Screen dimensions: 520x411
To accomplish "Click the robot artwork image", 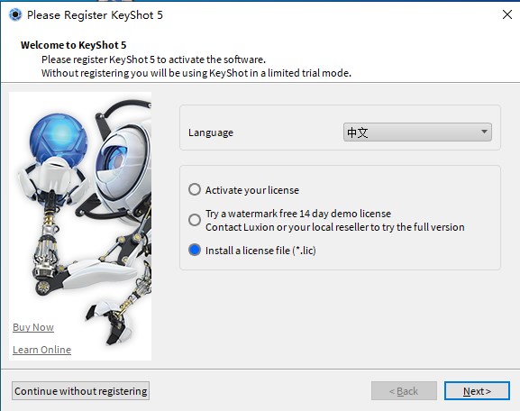I will coord(80,226).
